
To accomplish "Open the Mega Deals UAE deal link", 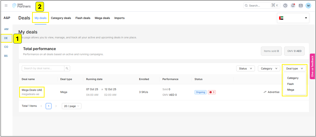I will 32,90.
